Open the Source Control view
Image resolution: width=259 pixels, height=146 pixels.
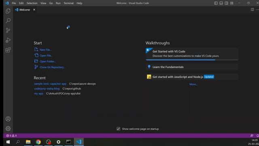click(x=8, y=30)
